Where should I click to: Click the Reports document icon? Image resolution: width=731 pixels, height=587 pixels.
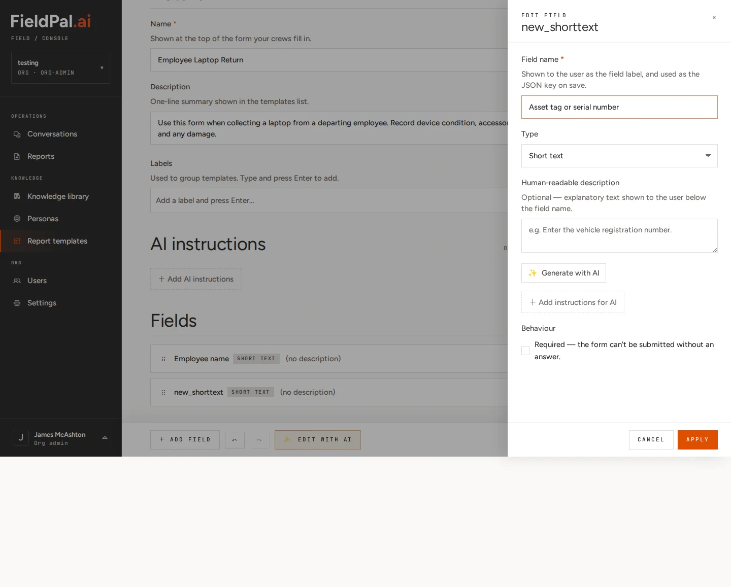point(17,156)
